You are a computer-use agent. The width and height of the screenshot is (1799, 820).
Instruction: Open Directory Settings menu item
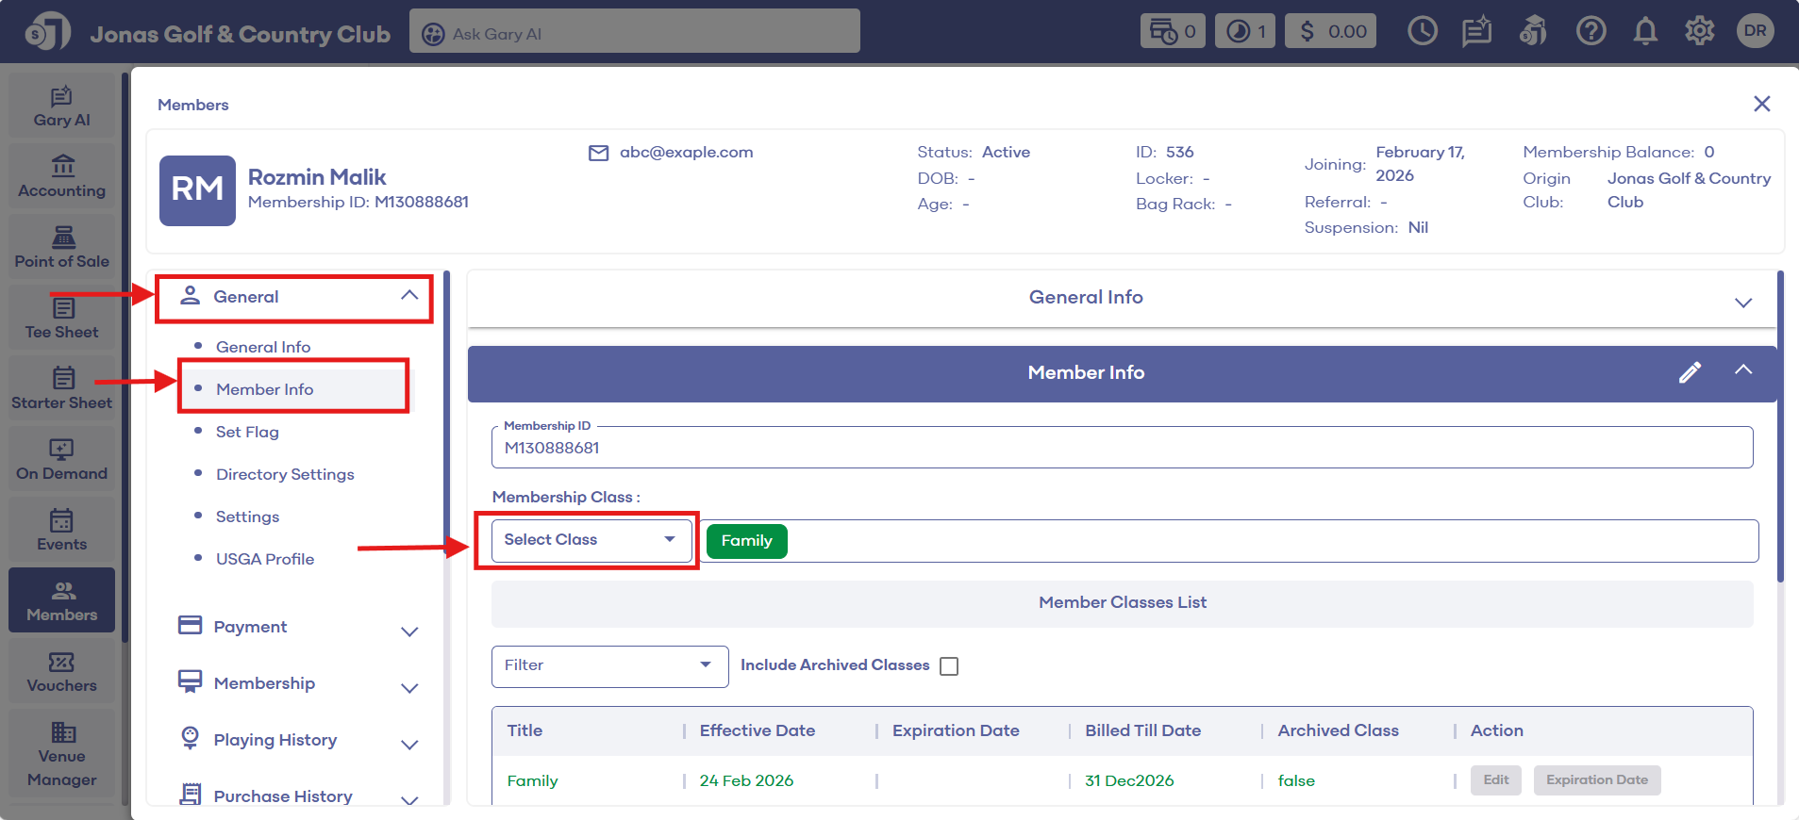(285, 474)
